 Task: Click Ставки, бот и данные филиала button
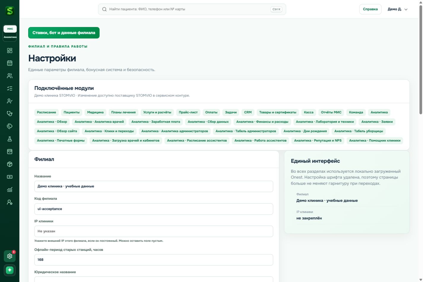tap(64, 33)
